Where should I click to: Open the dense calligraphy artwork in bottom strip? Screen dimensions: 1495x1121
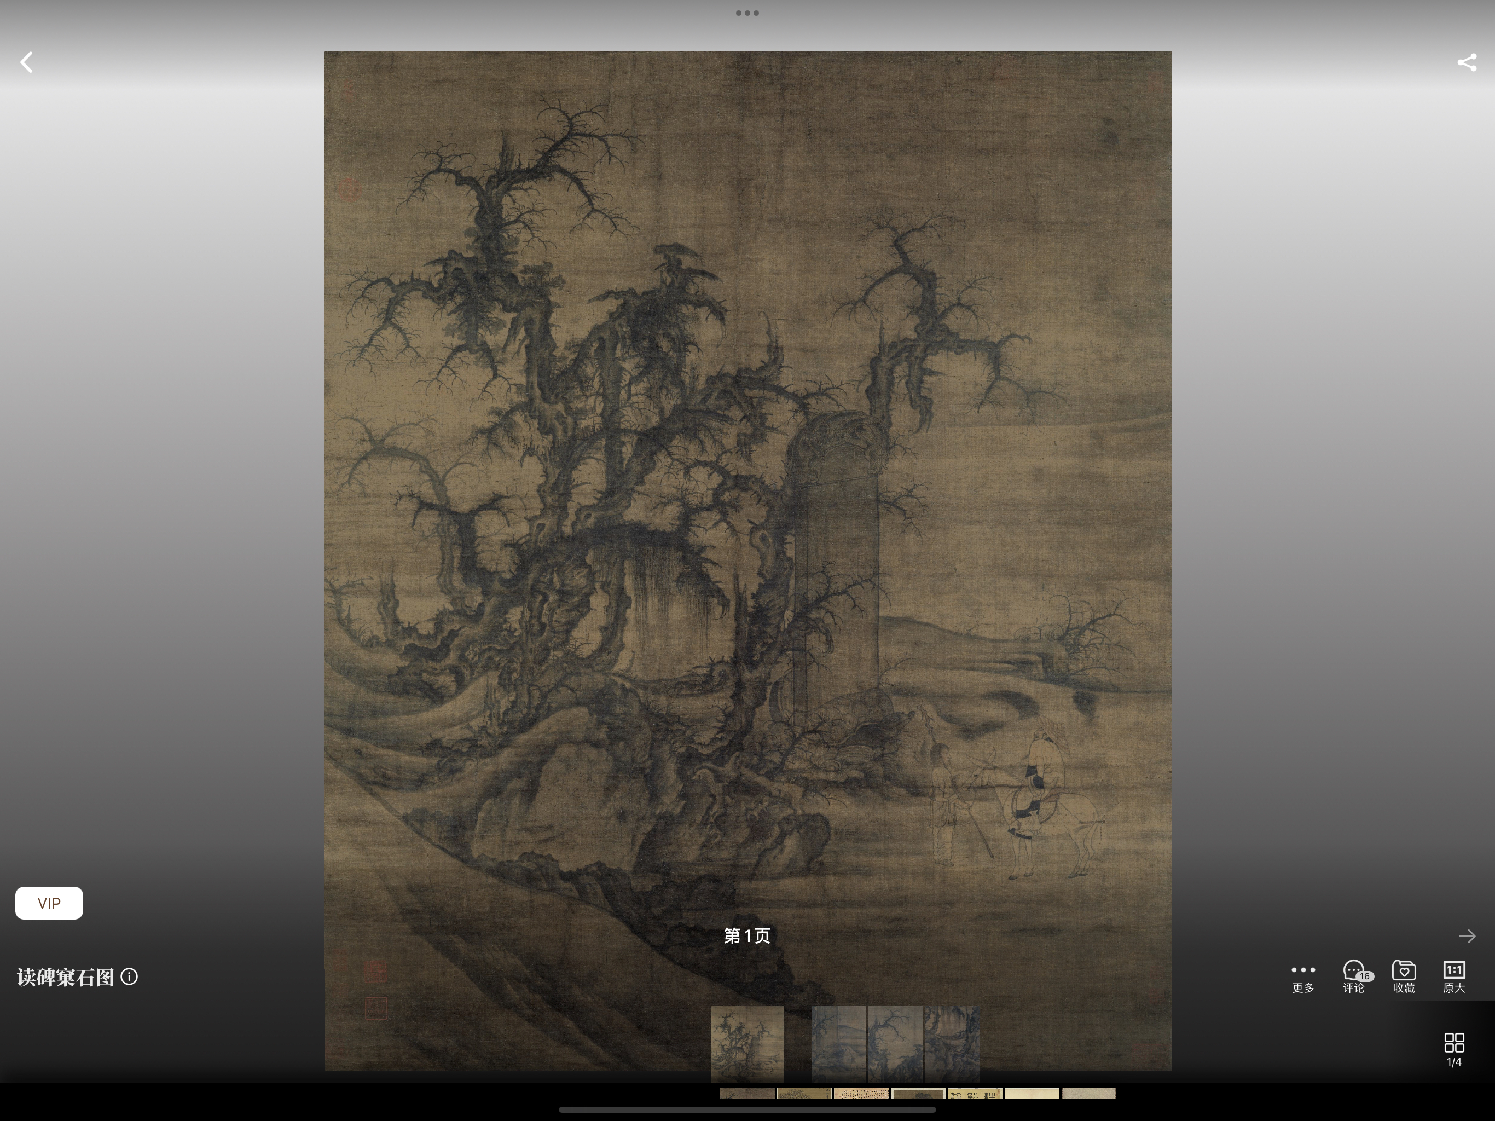pyautogui.click(x=861, y=1093)
